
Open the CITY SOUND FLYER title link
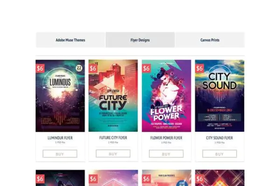click(x=219, y=138)
